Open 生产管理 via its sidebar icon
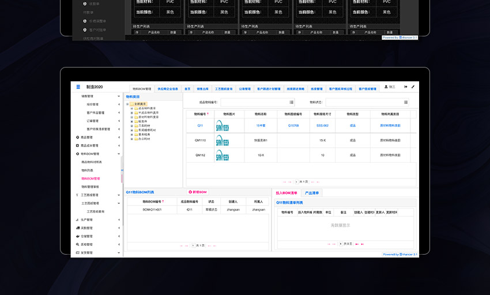Viewport: 490px width, 295px height. [77, 220]
